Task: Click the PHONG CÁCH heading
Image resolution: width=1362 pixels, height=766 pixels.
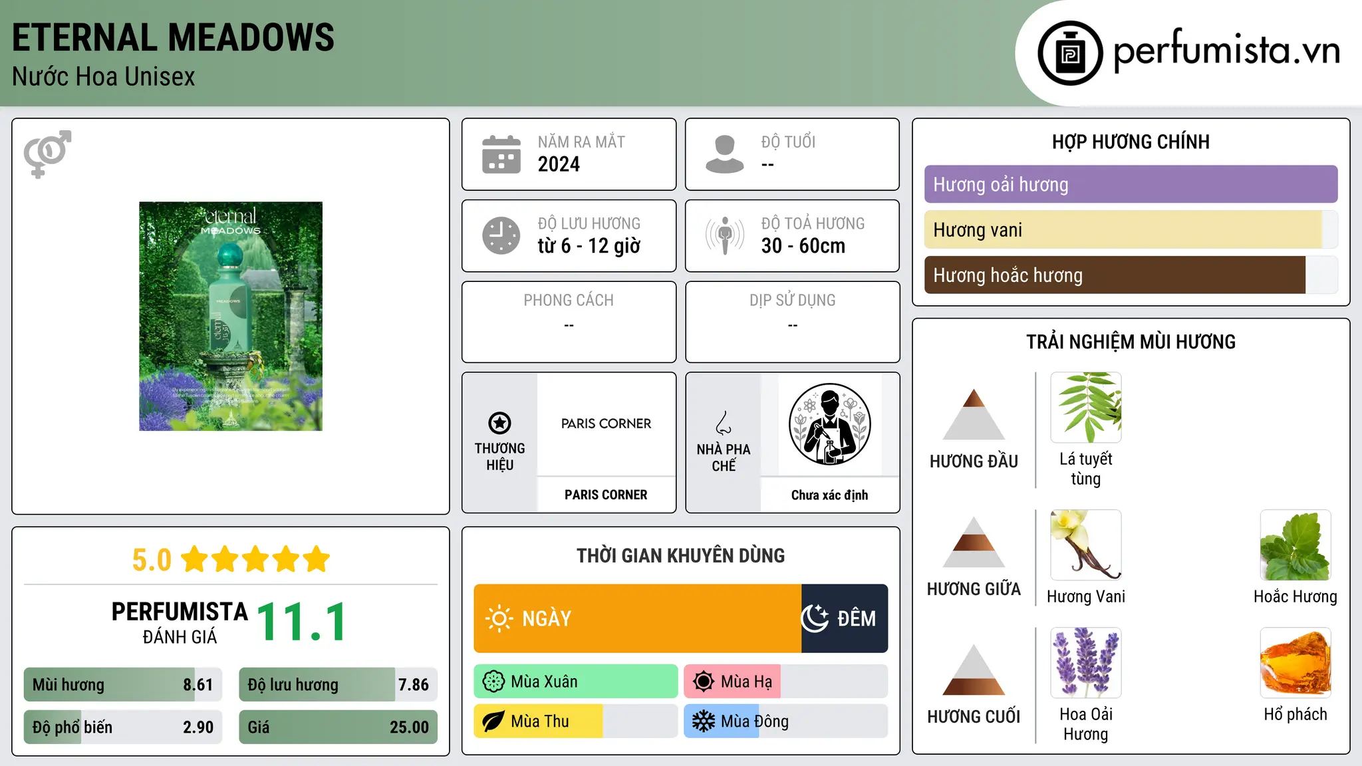Action: click(569, 300)
